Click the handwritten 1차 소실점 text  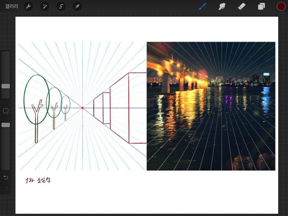tap(38, 180)
